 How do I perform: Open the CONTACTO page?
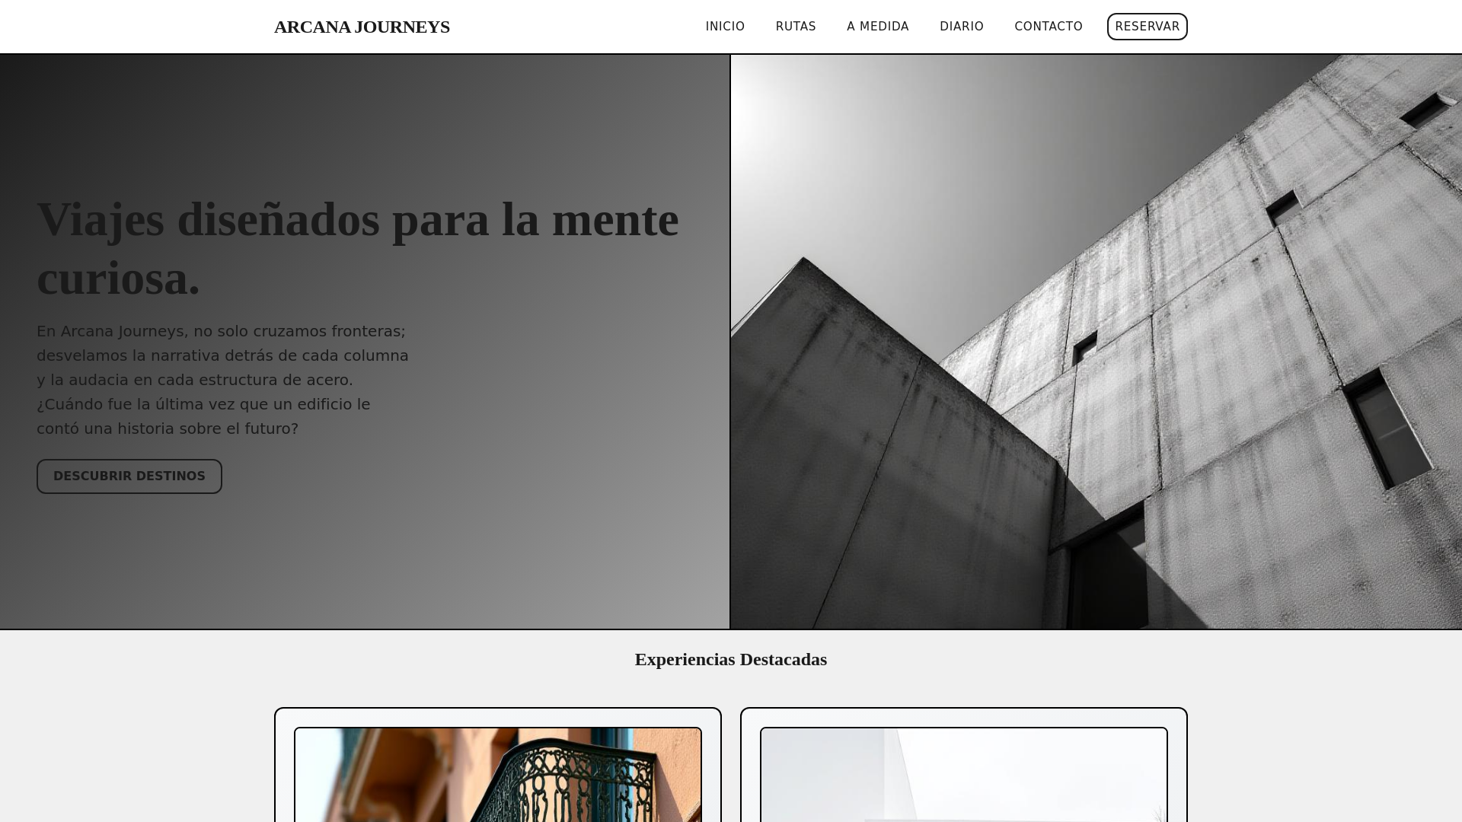pos(1048,27)
